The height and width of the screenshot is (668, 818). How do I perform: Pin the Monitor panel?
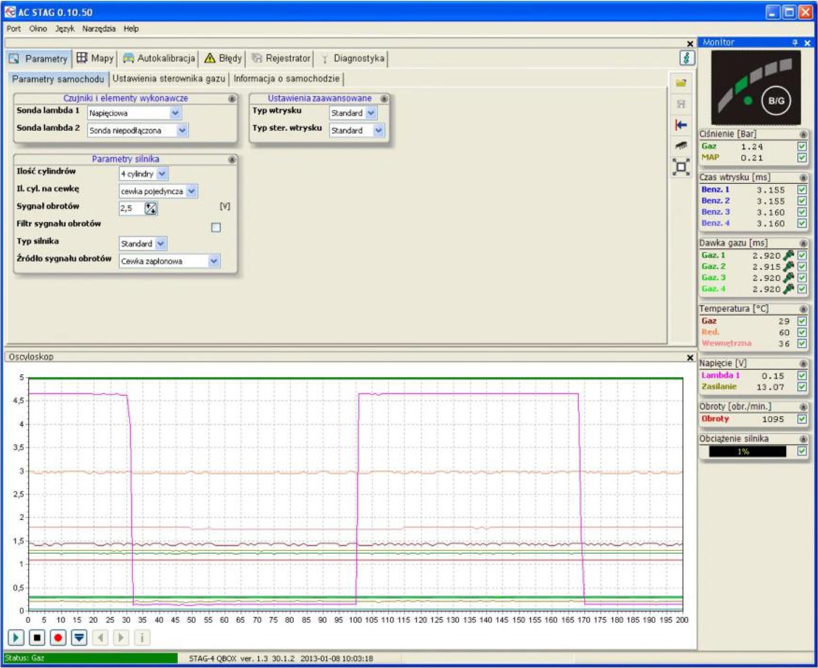[x=795, y=42]
